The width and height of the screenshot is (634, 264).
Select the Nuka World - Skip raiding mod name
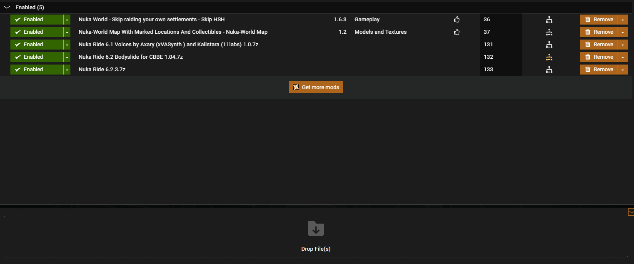pos(152,20)
